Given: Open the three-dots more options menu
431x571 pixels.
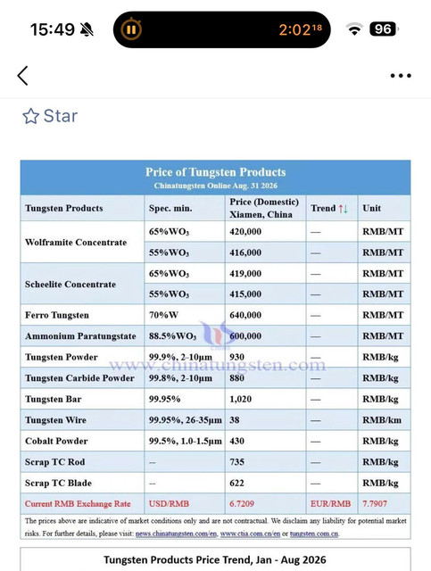Looking at the screenshot, I should click(401, 76).
